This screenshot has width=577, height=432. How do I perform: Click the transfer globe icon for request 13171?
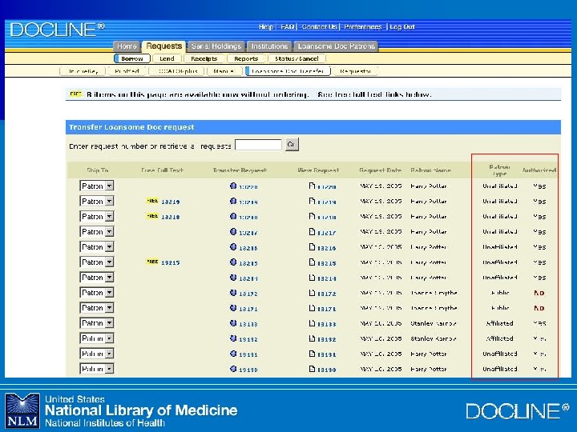coord(233,308)
